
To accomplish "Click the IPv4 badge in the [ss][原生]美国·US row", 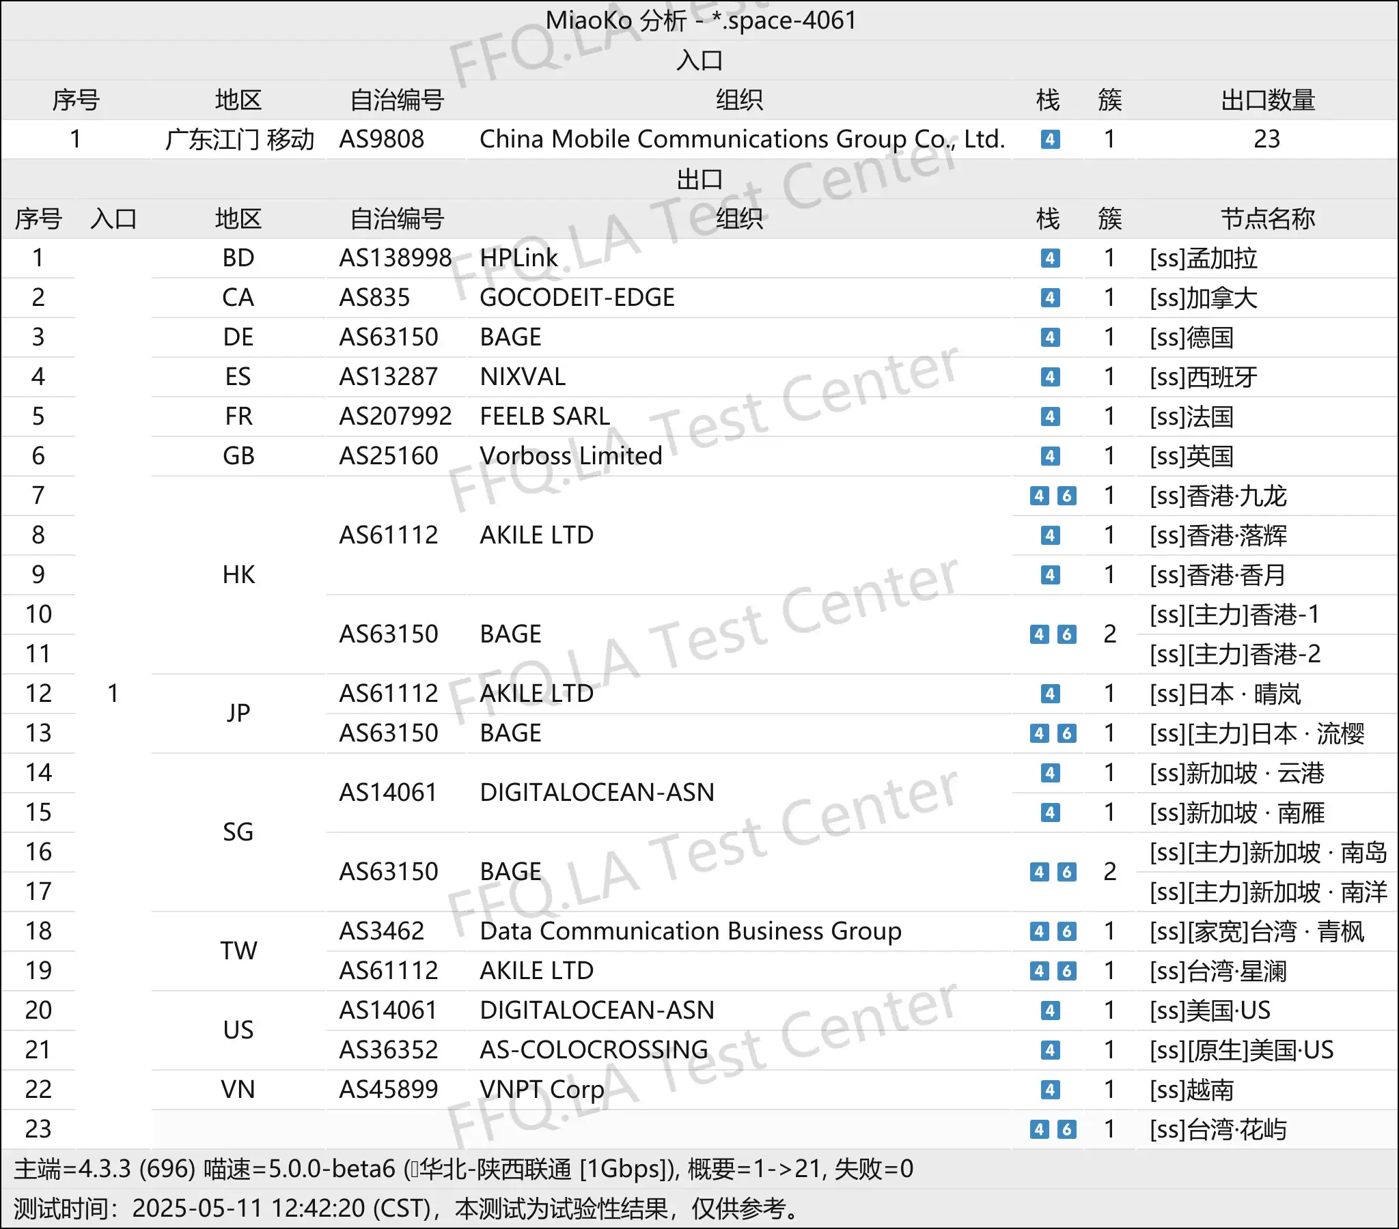I will pyautogui.click(x=1050, y=1050).
